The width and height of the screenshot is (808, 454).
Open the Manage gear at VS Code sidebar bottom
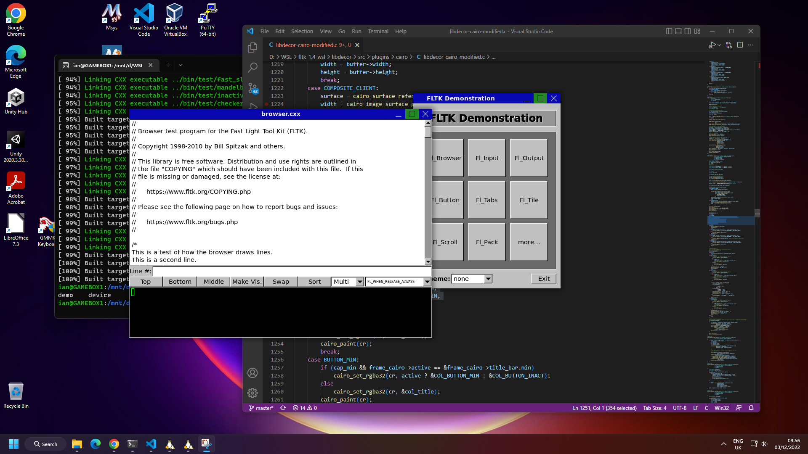point(252,393)
